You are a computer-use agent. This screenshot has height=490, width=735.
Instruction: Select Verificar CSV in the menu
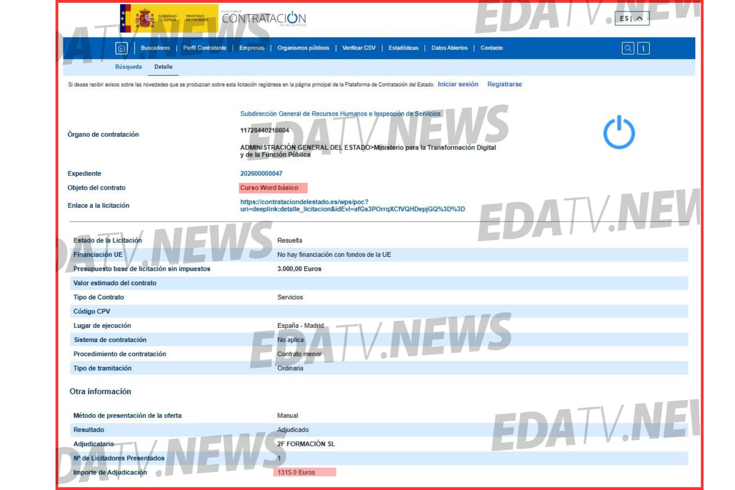359,48
